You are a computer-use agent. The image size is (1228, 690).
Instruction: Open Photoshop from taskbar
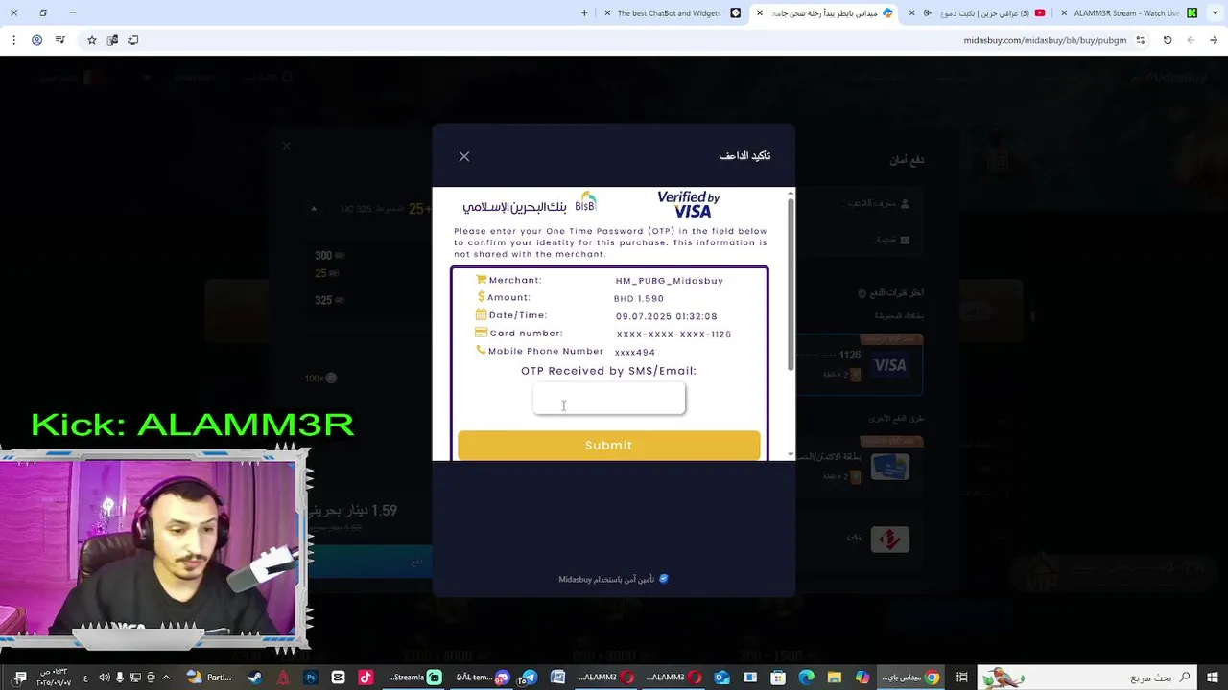311,678
